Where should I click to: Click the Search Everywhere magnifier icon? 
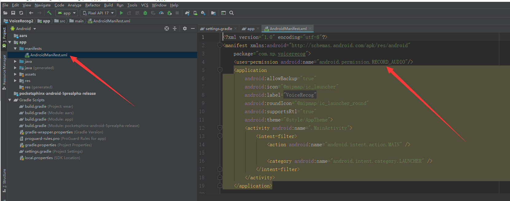pyautogui.click(x=232, y=13)
